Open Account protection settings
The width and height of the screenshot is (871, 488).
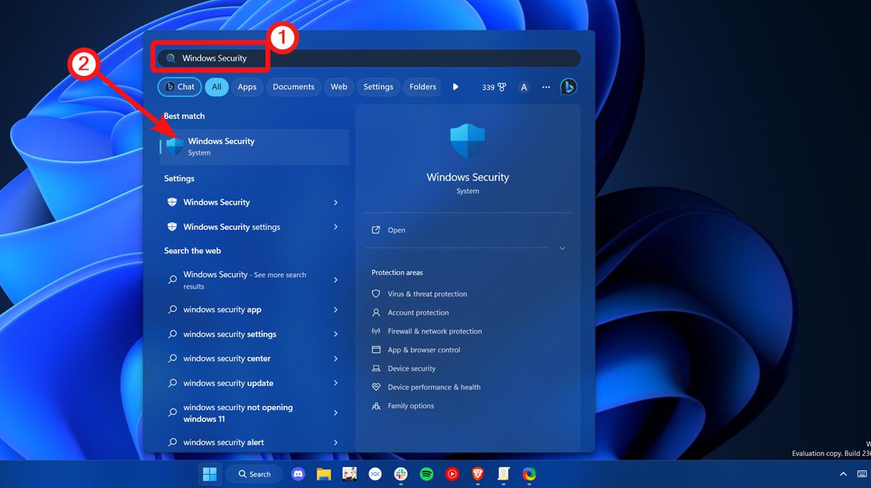(x=418, y=312)
